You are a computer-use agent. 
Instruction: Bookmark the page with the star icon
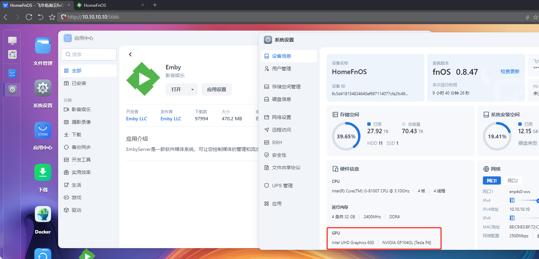pyautogui.click(x=52, y=17)
